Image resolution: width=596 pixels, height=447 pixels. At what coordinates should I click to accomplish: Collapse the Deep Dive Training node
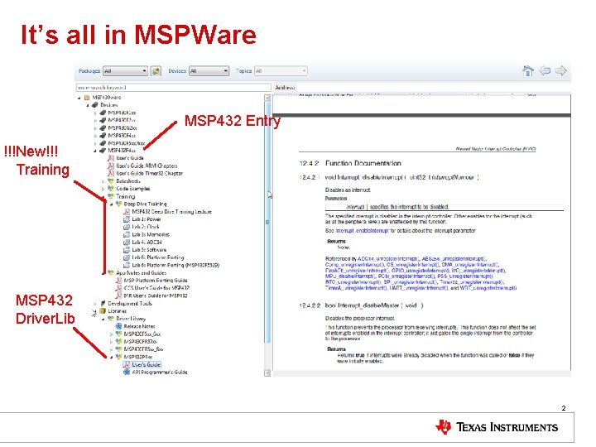[112, 204]
